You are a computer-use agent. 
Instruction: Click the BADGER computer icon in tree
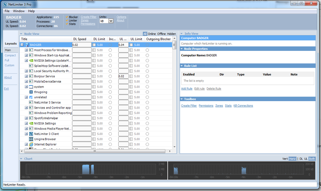(27, 45)
